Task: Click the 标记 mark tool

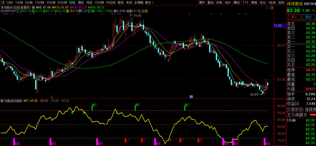Action: click(x=263, y=2)
